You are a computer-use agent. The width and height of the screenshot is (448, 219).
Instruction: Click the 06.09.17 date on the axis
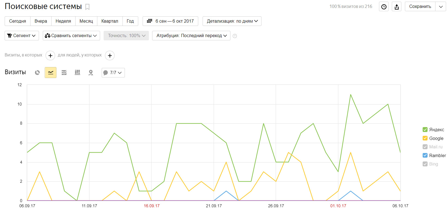[x=27, y=206]
